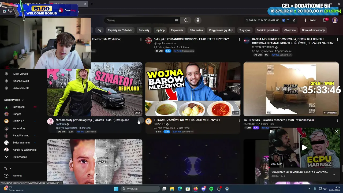Click the blue extension icon beside stats
This screenshot has width=343, height=193.
(x=284, y=20)
